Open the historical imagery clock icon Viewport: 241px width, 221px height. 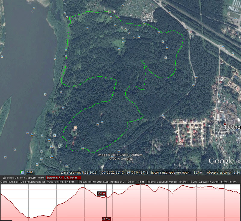[x=22, y=172]
